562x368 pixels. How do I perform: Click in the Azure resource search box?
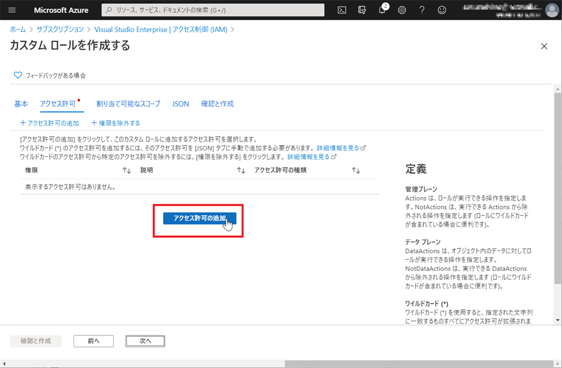point(213,10)
